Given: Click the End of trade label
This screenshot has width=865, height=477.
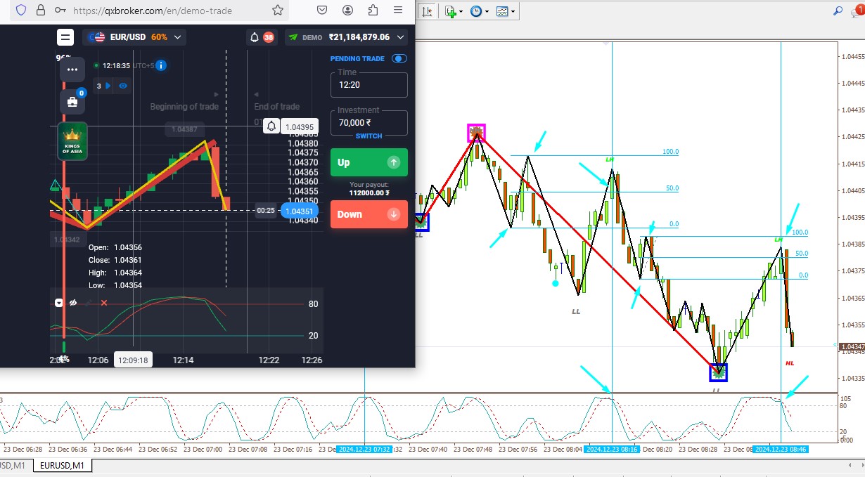Looking at the screenshot, I should pyautogui.click(x=277, y=107).
